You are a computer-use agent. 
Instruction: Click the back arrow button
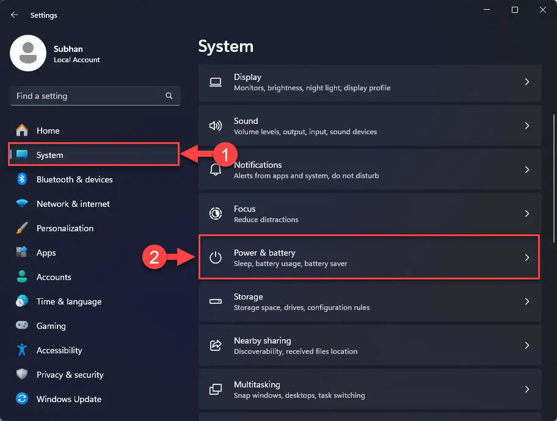(13, 15)
